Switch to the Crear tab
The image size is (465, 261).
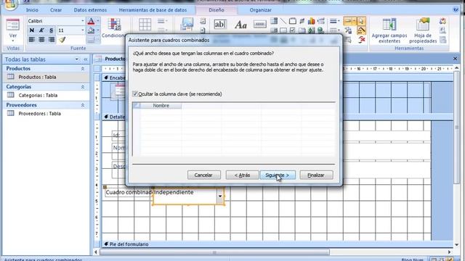(56, 10)
